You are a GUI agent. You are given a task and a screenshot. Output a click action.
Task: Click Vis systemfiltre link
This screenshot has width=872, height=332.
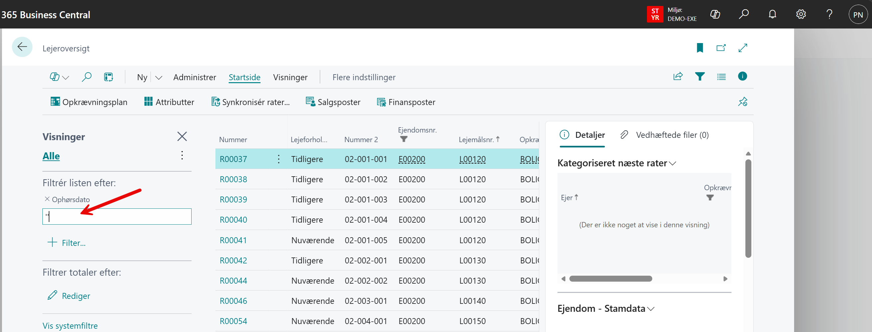tap(70, 326)
